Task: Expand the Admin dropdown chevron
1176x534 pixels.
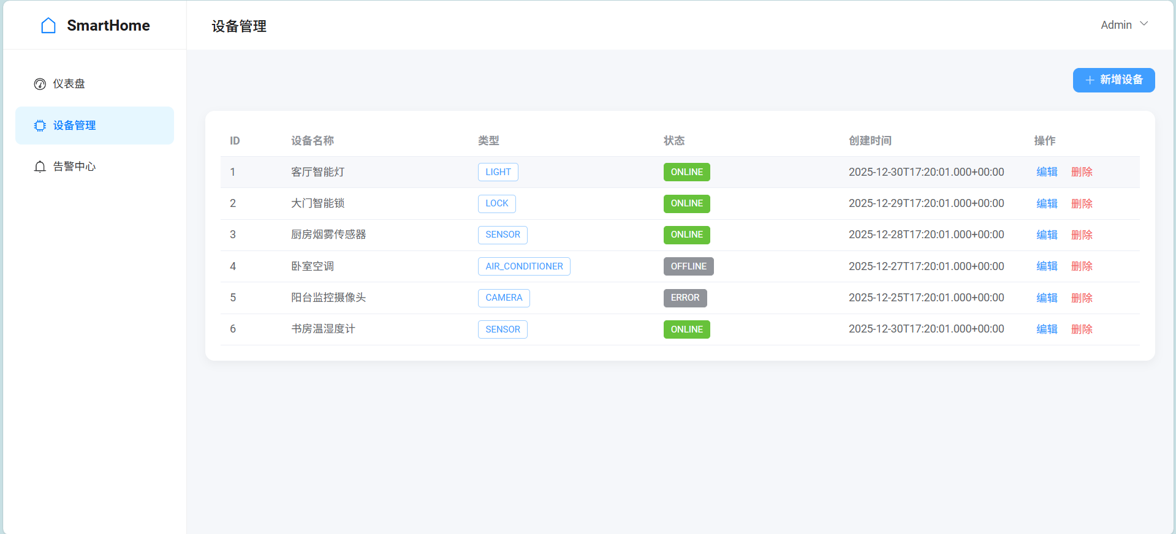Action: (x=1144, y=24)
